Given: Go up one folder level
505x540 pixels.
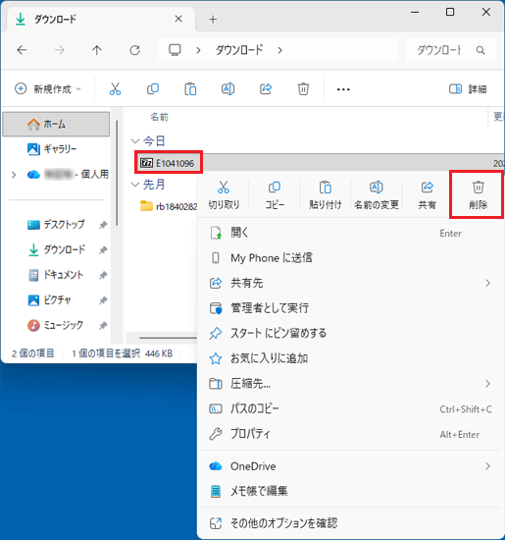Looking at the screenshot, I should pos(97,50).
